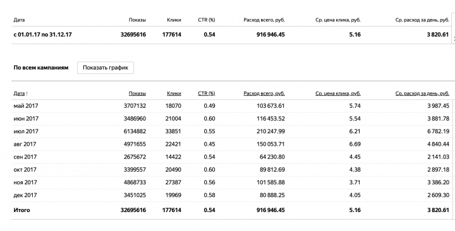Click the Итого row label
The width and height of the screenshot is (455, 231).
21,210
